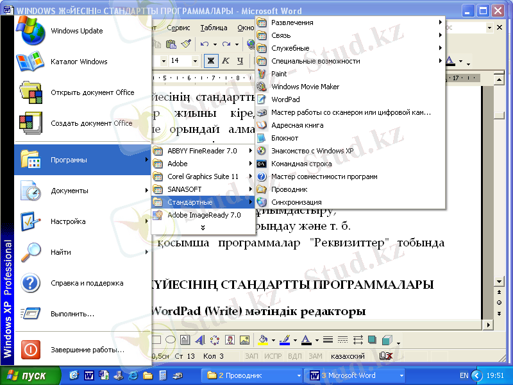Click Windows Update in Start menu
Viewport: 513px width, 385px height.
pyautogui.click(x=83, y=31)
